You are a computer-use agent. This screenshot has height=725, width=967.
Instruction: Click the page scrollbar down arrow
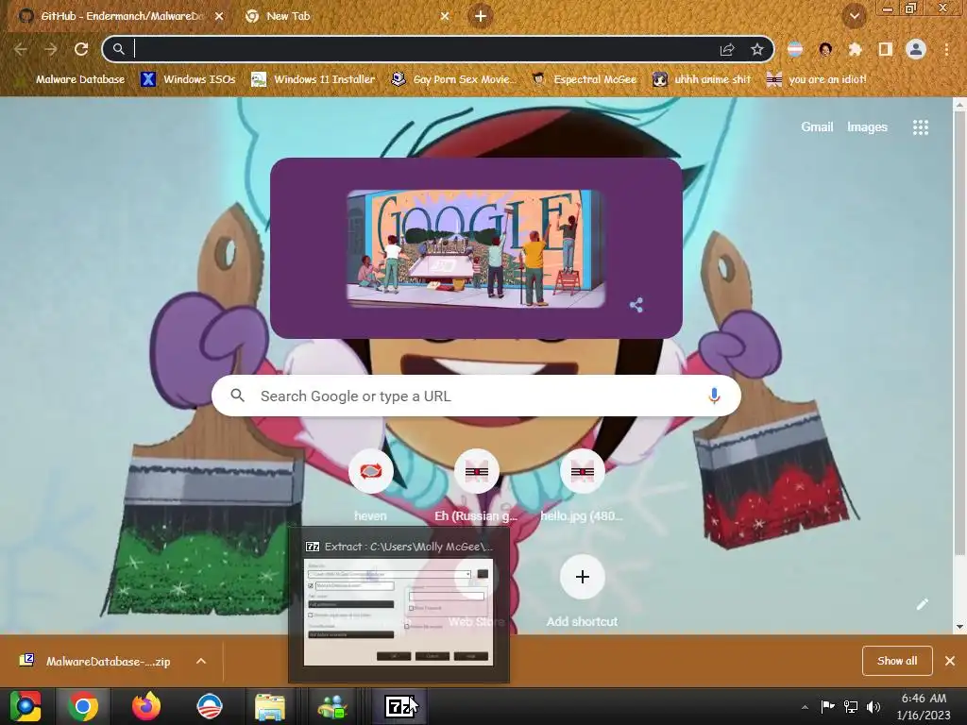point(959,627)
